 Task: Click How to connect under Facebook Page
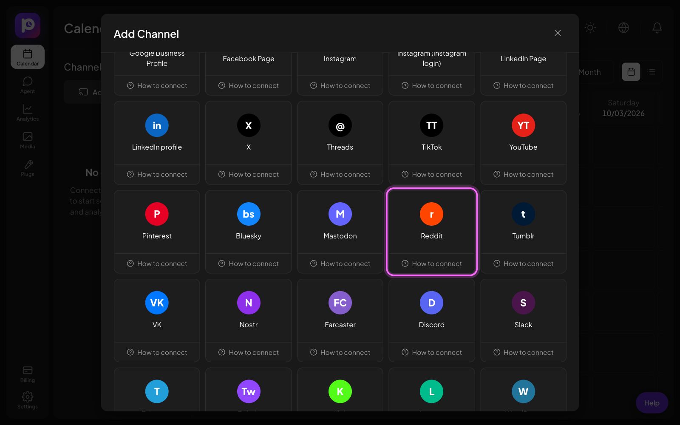249,85
